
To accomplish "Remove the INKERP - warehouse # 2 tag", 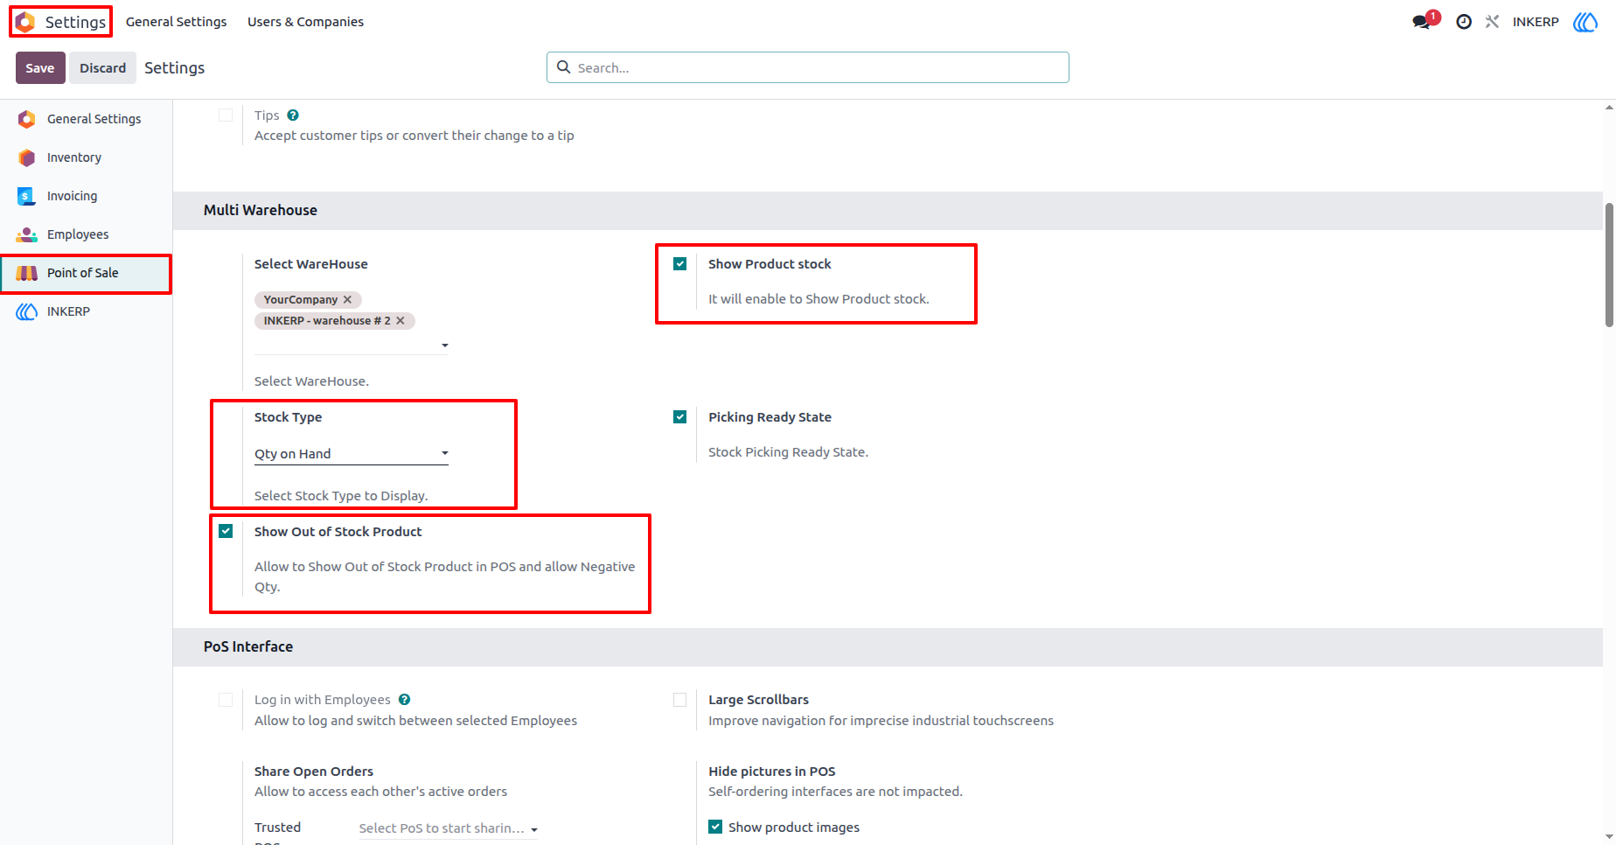I will tap(400, 320).
